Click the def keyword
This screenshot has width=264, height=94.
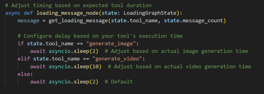pyautogui.click(x=29, y=13)
